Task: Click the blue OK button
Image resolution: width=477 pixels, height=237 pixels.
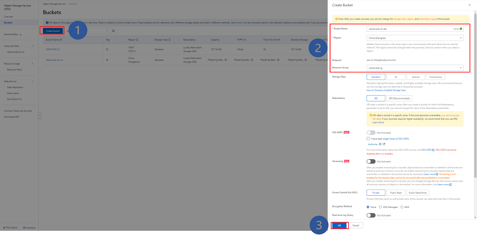Action: tap(340, 225)
